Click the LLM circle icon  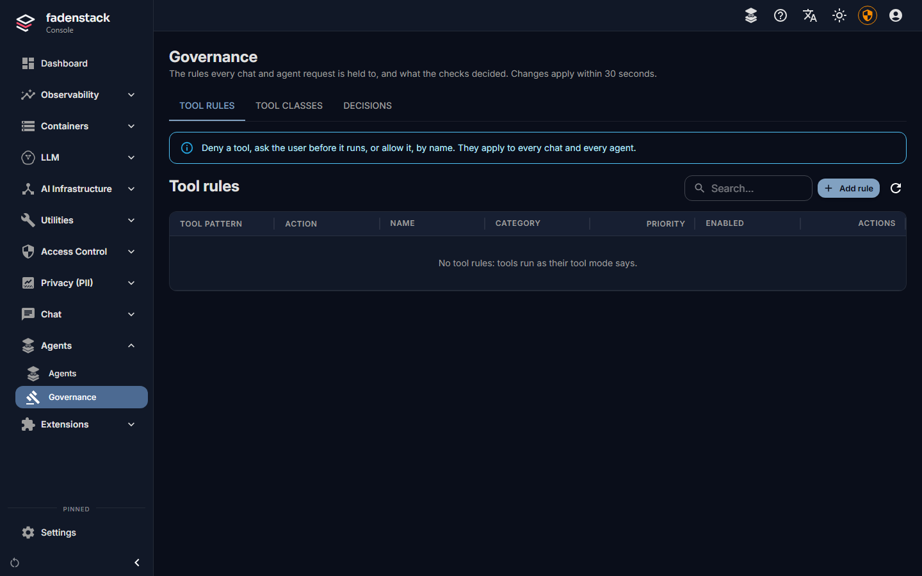click(28, 157)
